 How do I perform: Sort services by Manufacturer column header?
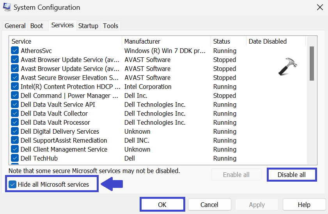142,41
